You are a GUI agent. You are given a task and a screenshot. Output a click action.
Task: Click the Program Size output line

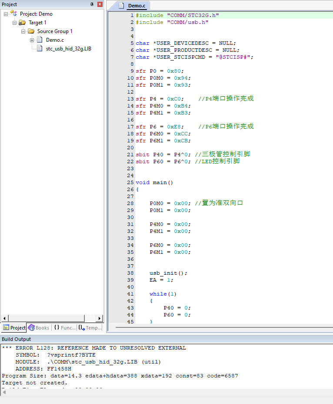pyautogui.click(x=120, y=376)
